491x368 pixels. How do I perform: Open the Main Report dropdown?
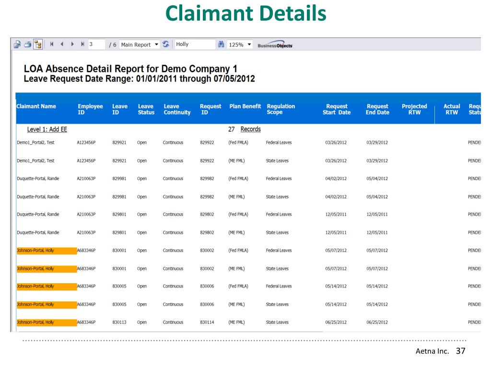click(139, 45)
